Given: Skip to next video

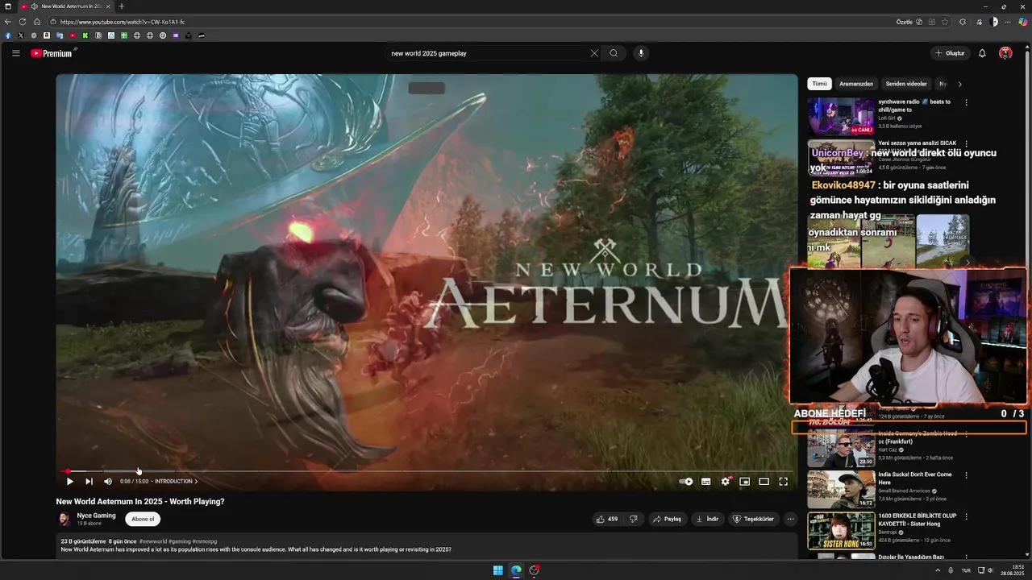Looking at the screenshot, I should [89, 482].
